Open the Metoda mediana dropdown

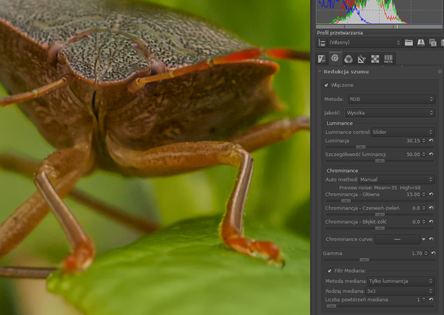[x=400, y=281]
